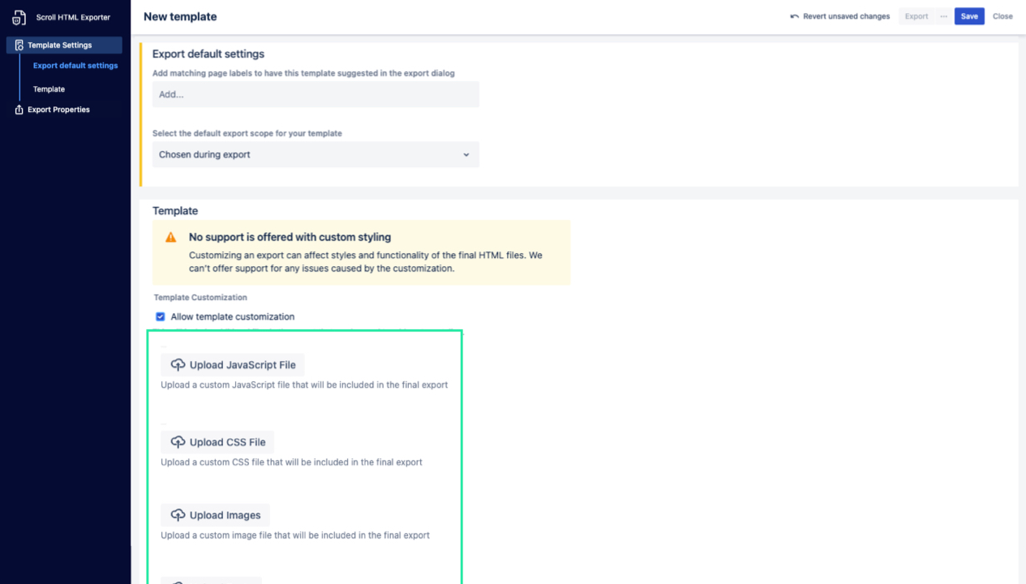Open Export Properties section
Viewport: 1026px width, 584px height.
[x=58, y=109]
